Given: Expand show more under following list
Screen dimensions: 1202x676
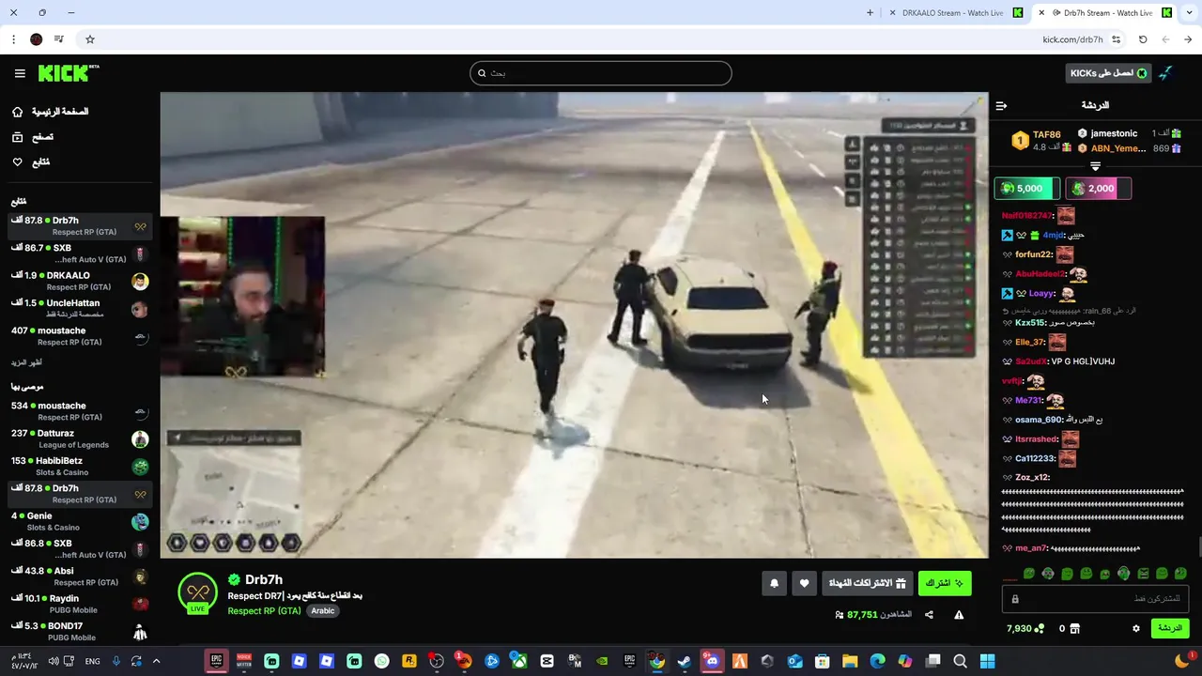Looking at the screenshot, I should [x=26, y=362].
